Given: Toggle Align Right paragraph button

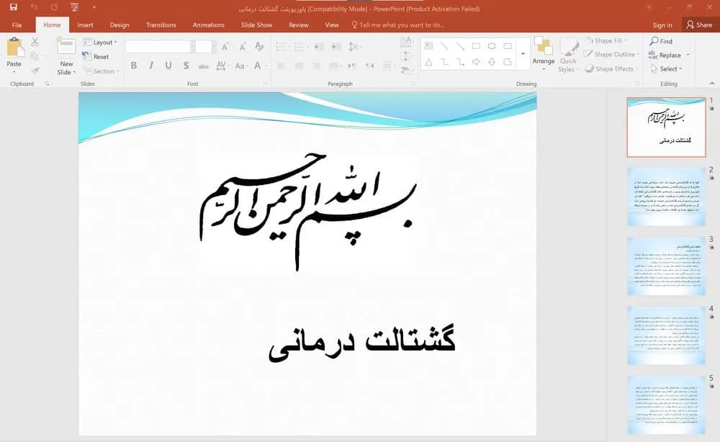Looking at the screenshot, I should (x=316, y=66).
